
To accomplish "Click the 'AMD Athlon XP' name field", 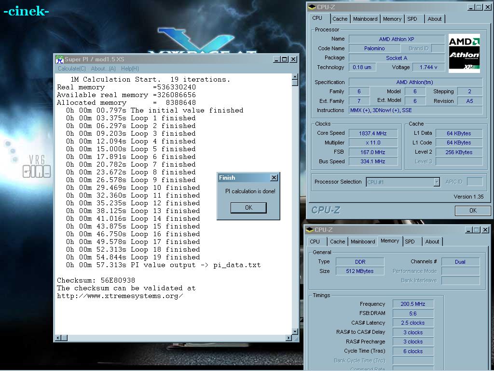I will [x=397, y=39].
